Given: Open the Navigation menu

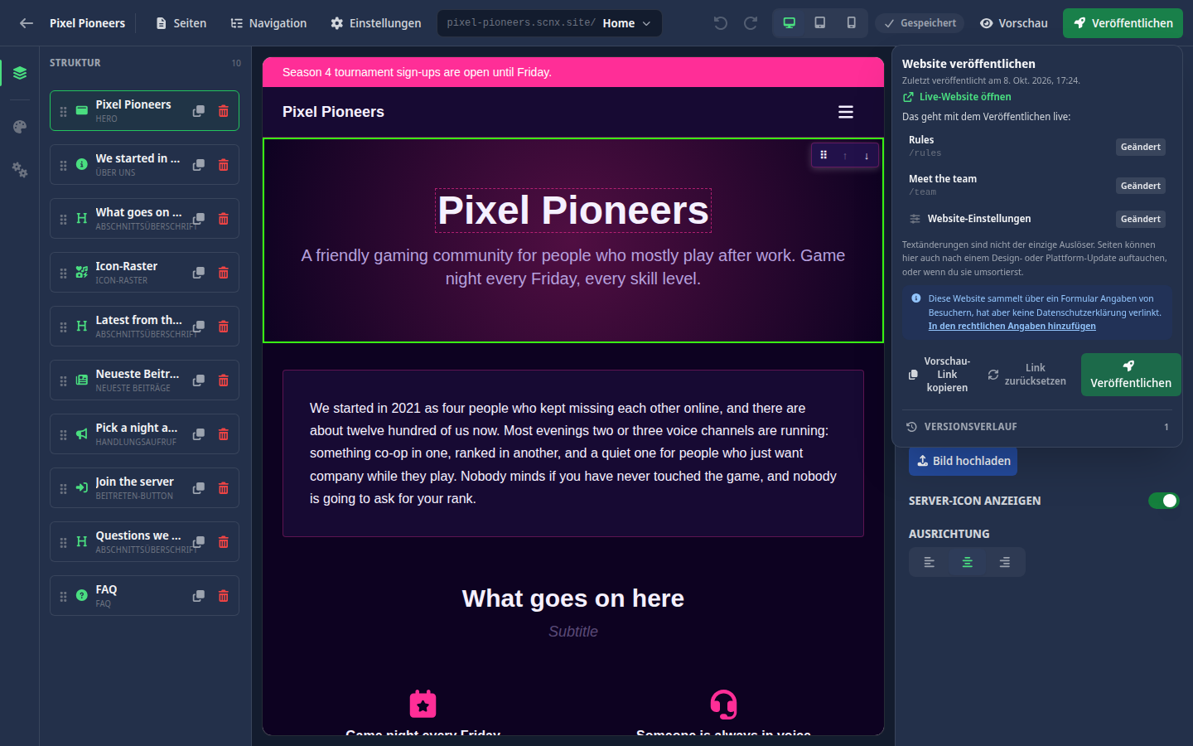Looking at the screenshot, I should click(268, 23).
